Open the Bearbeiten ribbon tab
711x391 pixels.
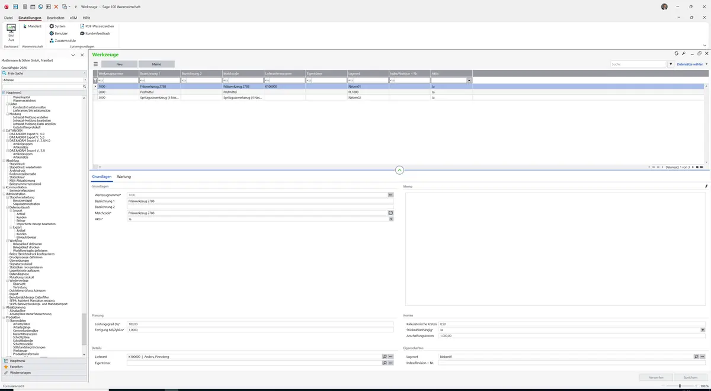56,18
